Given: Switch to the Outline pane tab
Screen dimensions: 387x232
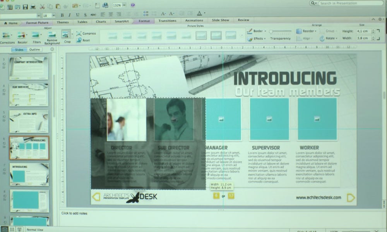Looking at the screenshot, I should [35, 49].
